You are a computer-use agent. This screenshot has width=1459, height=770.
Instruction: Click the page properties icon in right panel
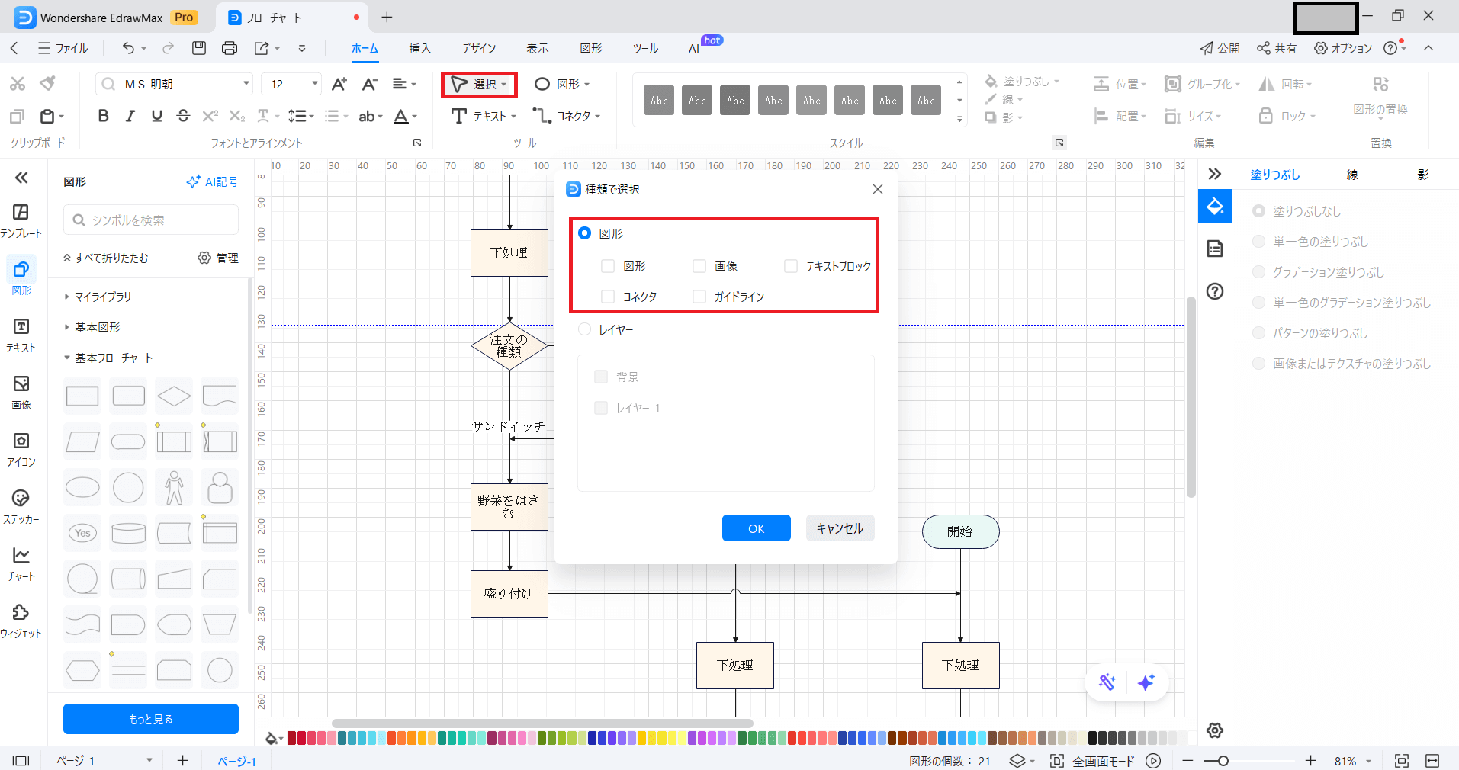pyautogui.click(x=1215, y=249)
